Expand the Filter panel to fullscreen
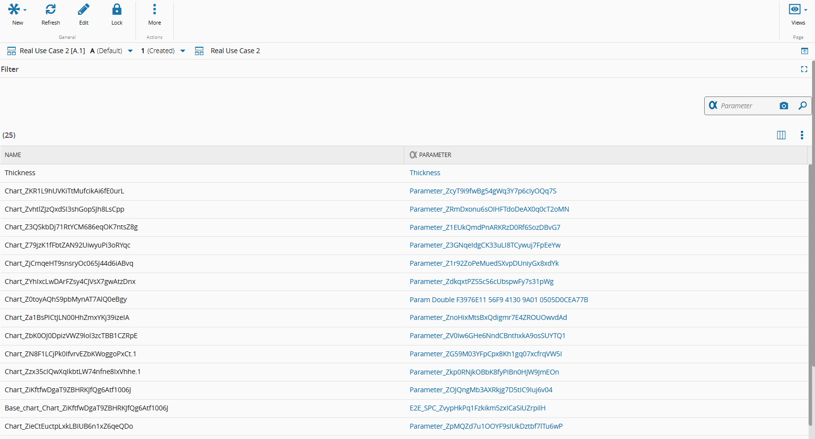 804,69
